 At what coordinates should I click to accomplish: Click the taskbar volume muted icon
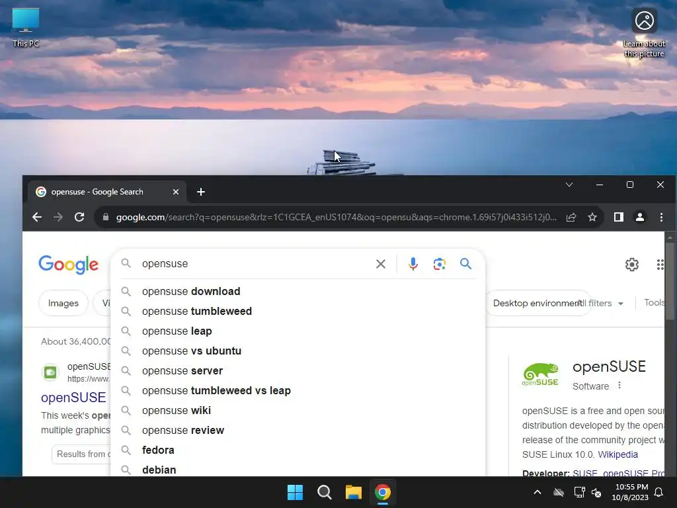coord(596,492)
